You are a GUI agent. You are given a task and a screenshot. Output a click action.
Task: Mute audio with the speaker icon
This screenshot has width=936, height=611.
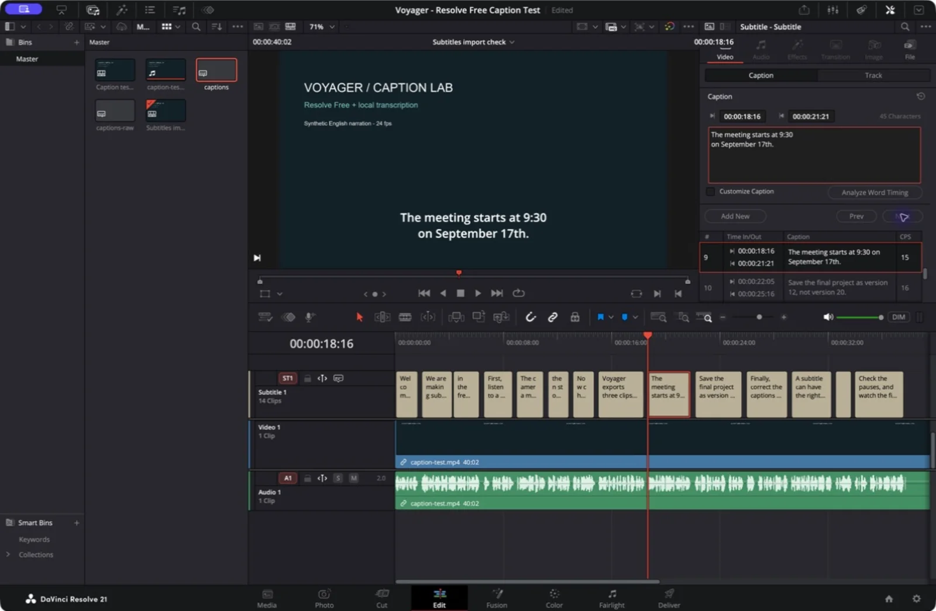(x=828, y=317)
